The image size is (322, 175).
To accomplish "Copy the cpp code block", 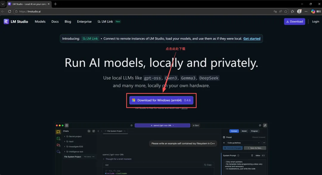I will (x=208, y=165).
